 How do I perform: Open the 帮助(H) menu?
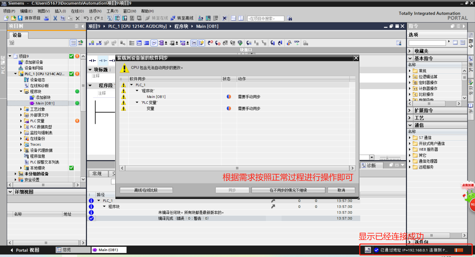click(x=147, y=11)
